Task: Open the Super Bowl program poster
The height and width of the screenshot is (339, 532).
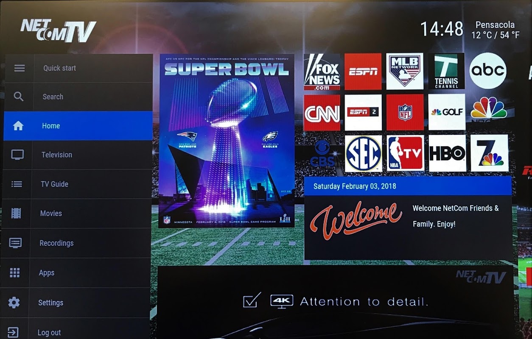Action: coord(227,141)
